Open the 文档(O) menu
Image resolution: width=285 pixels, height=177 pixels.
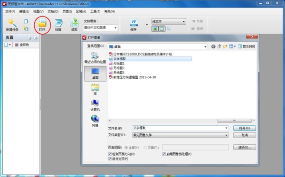pyautogui.click(x=53, y=11)
